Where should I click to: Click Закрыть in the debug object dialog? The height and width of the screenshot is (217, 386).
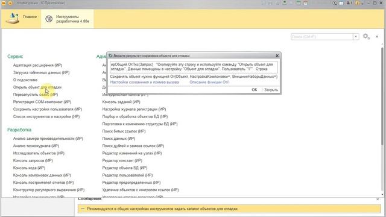click(271, 90)
